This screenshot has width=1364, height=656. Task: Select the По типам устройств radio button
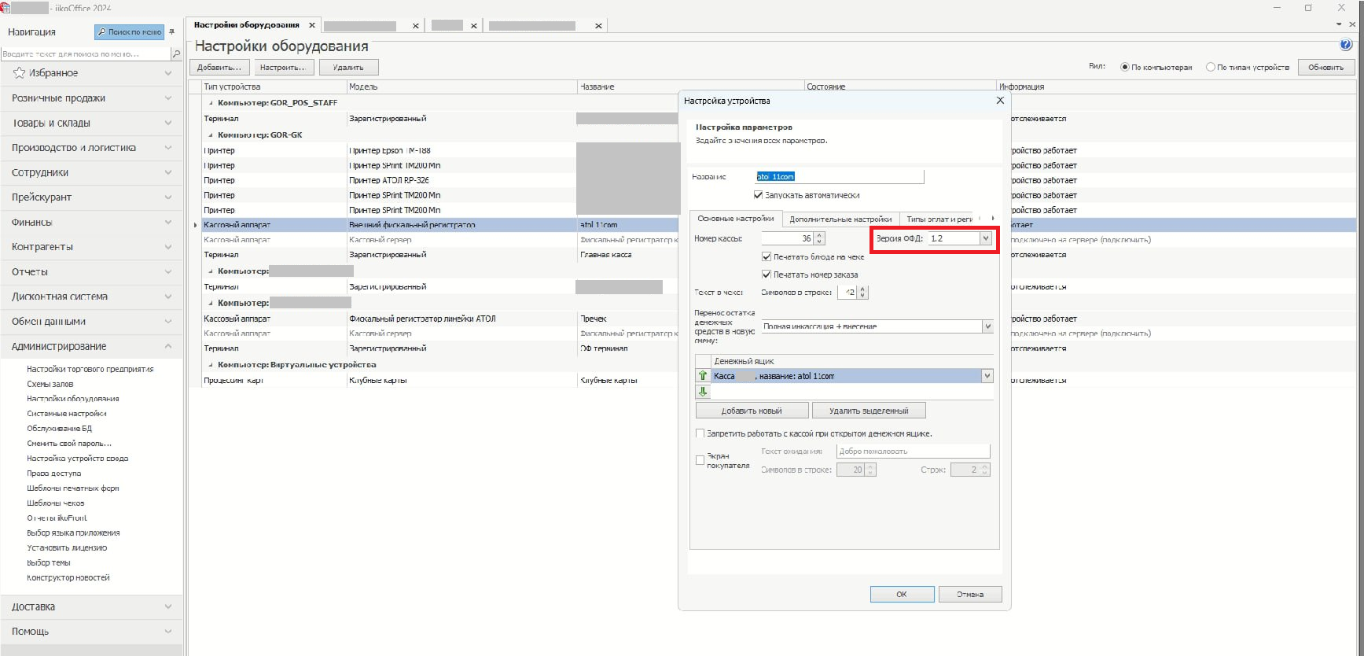pyautogui.click(x=1211, y=68)
